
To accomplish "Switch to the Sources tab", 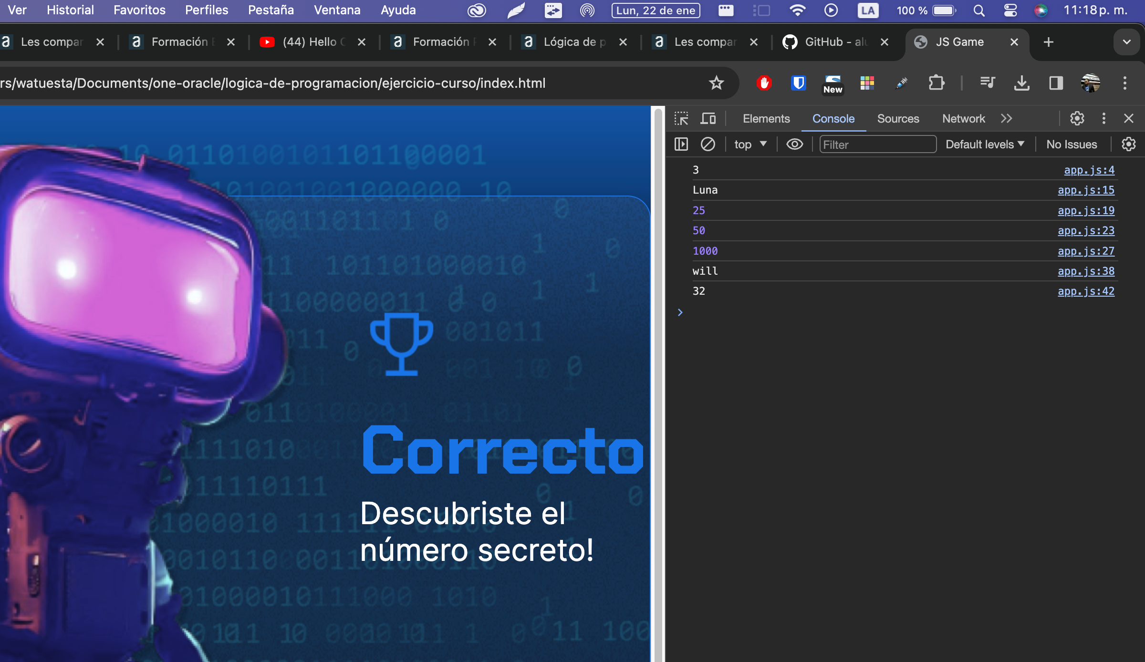I will click(898, 117).
